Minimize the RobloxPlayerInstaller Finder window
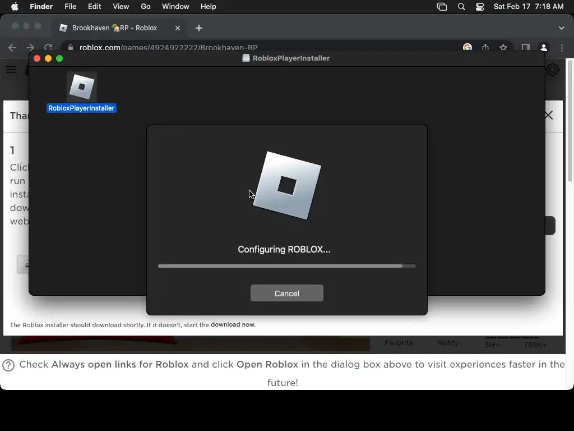574x431 pixels. tap(48, 58)
